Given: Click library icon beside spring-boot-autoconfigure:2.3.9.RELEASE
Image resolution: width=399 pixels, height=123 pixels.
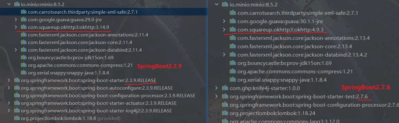Looking at the screenshot, I should click(x=16, y=88).
